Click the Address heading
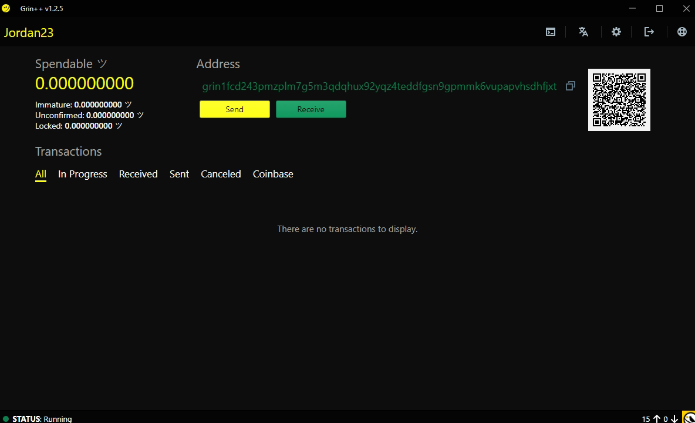 tap(218, 64)
